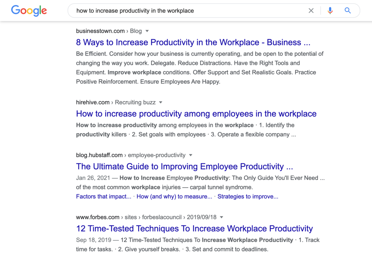Click the "Strategies to improve..." sitelink
This screenshot has width=372, height=258.
pyautogui.click(x=248, y=196)
